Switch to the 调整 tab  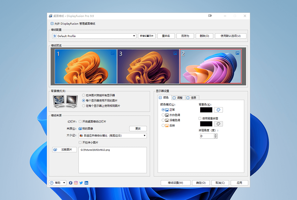pos(178,97)
